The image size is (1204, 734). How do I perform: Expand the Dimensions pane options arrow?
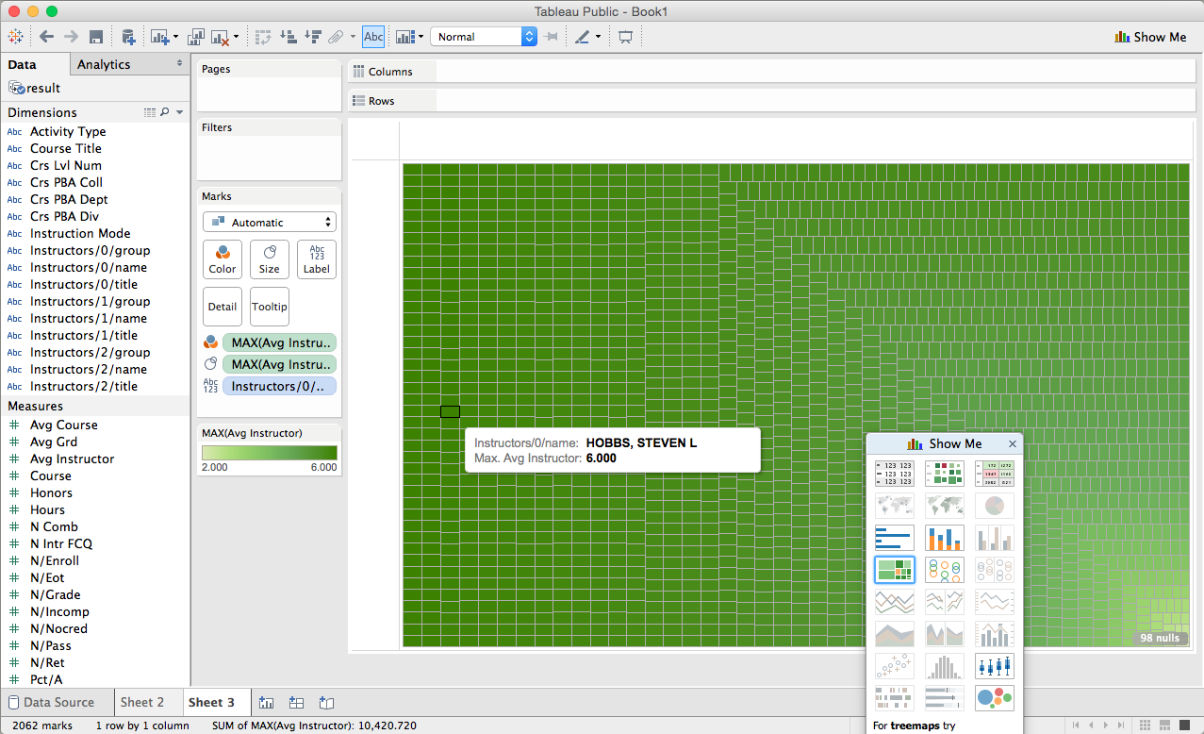pyautogui.click(x=179, y=112)
